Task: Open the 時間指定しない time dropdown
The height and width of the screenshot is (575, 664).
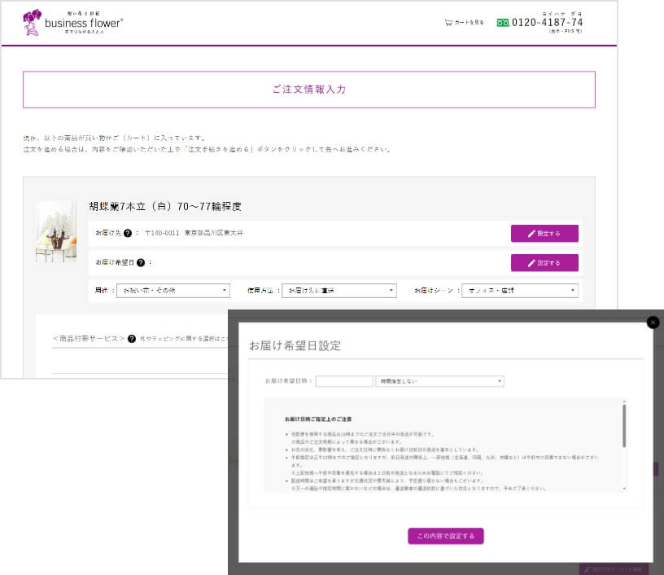Action: pos(439,381)
